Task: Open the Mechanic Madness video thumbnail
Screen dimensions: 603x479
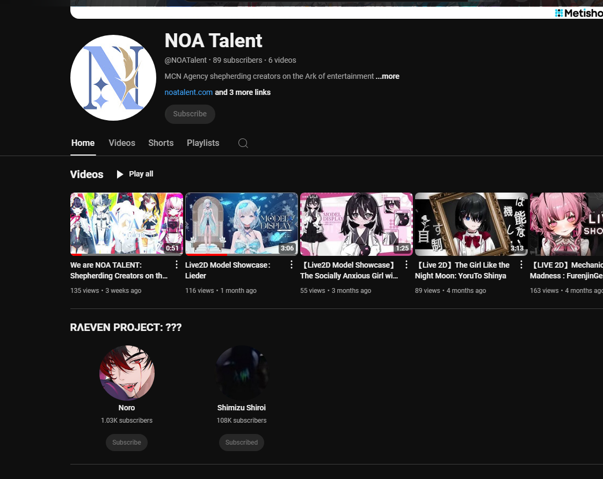Action: click(566, 224)
